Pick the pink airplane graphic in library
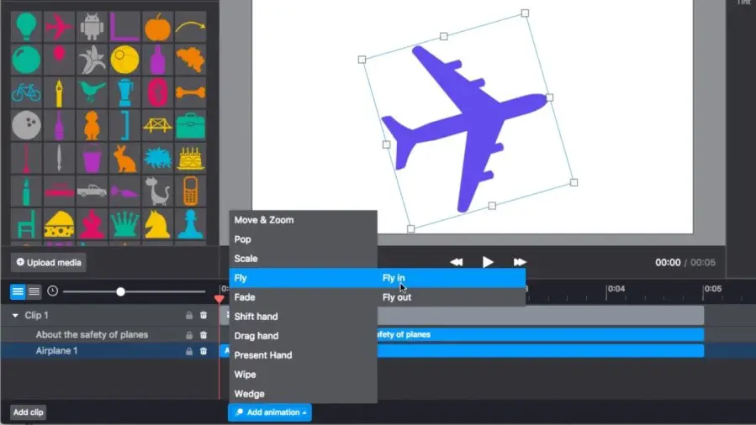This screenshot has width=756, height=425. tap(59, 26)
